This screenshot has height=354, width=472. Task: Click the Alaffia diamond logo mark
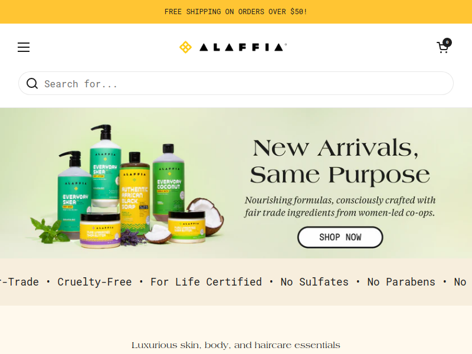(185, 47)
